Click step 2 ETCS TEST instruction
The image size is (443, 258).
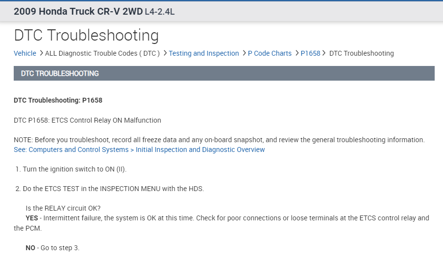(113, 189)
